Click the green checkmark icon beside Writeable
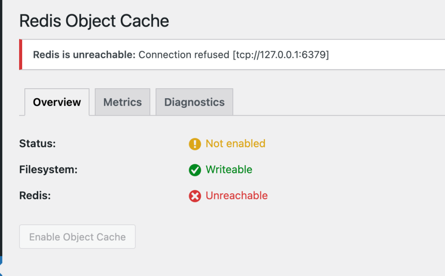Screen dimensions: 445x276 (x=195, y=170)
